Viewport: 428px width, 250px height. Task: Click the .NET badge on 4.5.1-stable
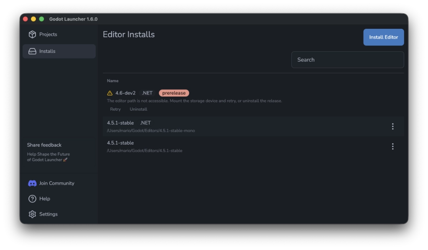(x=145, y=123)
